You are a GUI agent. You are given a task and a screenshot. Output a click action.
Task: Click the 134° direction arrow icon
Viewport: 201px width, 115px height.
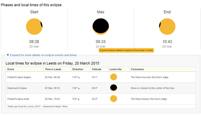click(79, 88)
